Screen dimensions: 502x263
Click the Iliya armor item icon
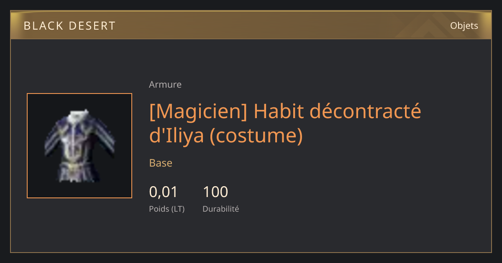point(79,146)
